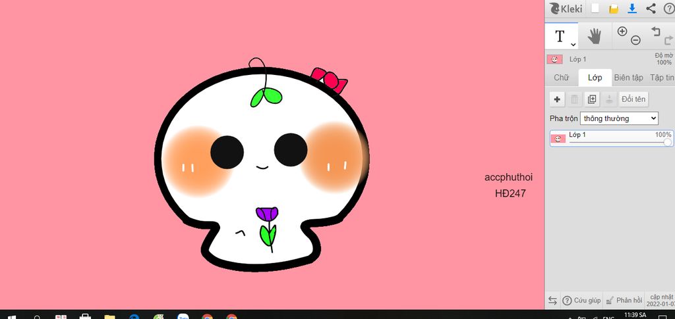Download the drawing with the blue arrow
The width and height of the screenshot is (675, 319).
pyautogui.click(x=632, y=9)
